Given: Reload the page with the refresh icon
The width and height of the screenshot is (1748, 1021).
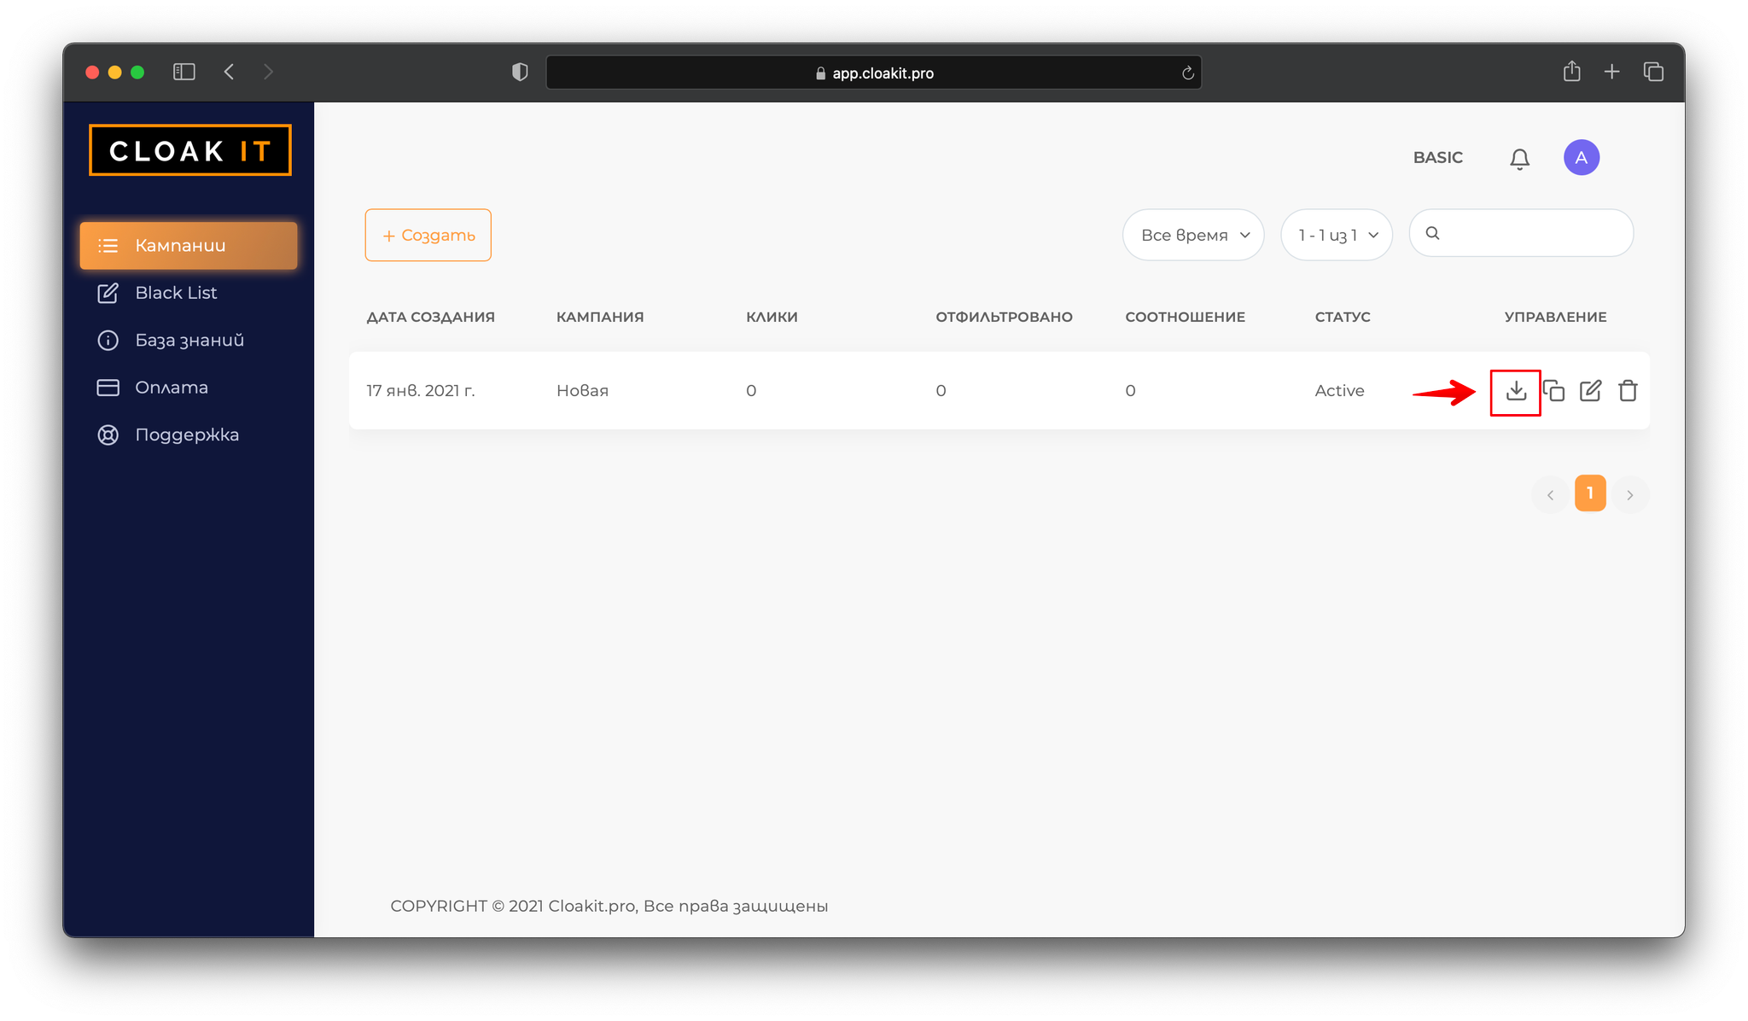Looking at the screenshot, I should (1187, 73).
